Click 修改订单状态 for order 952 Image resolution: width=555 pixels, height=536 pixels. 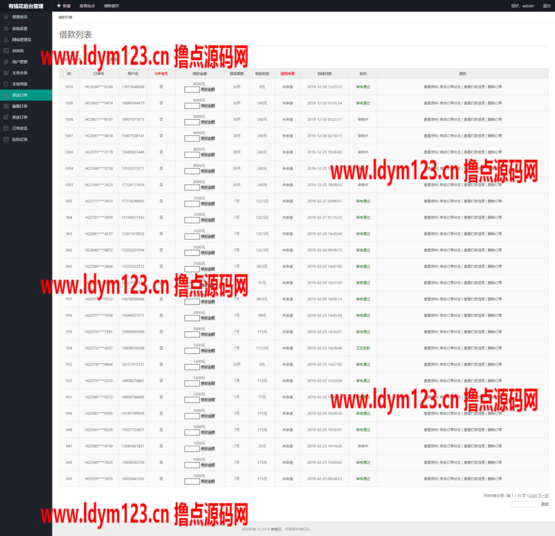click(x=450, y=380)
